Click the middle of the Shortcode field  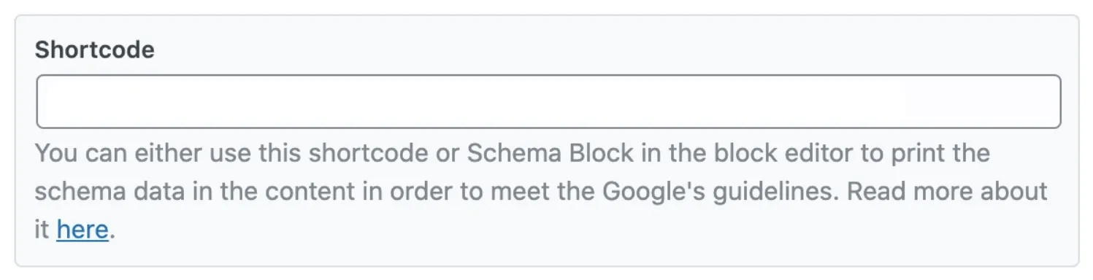click(x=548, y=101)
